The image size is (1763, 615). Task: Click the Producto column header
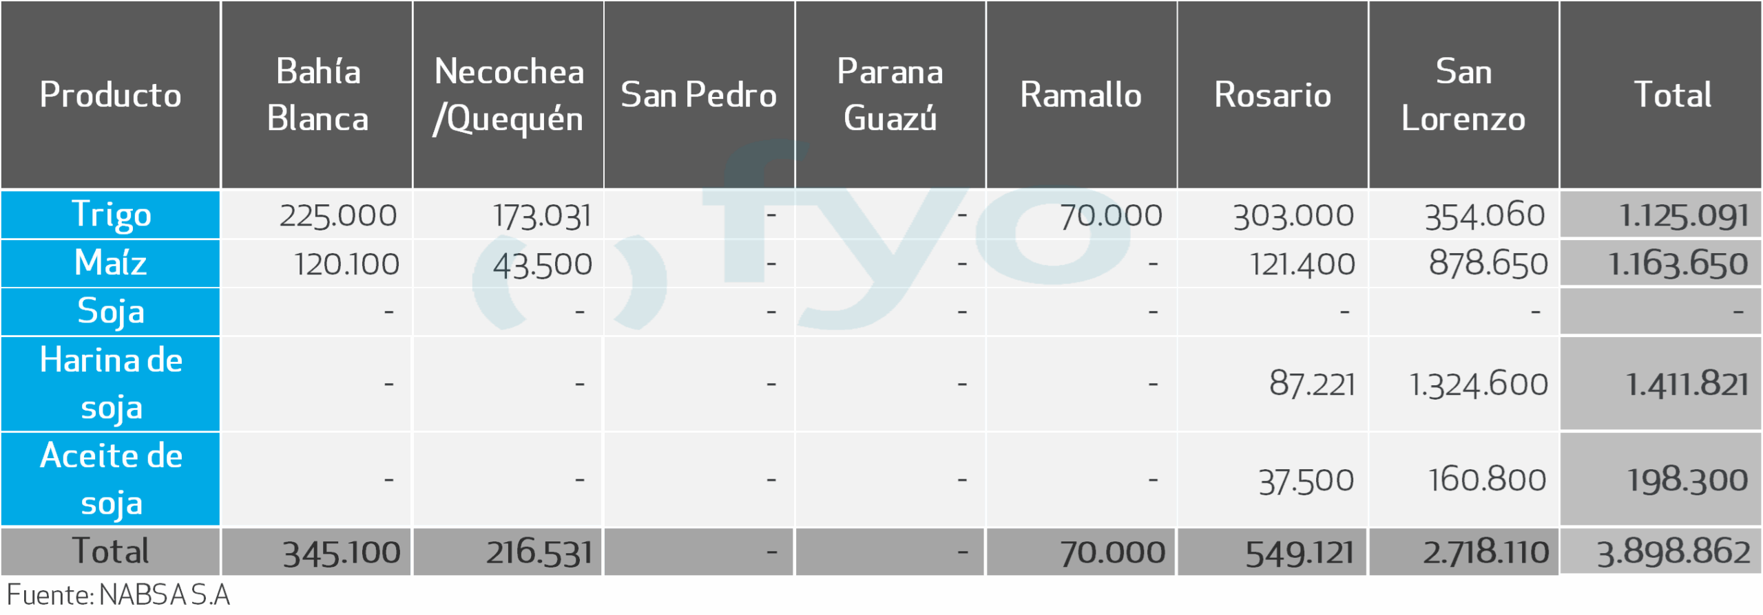(x=110, y=95)
